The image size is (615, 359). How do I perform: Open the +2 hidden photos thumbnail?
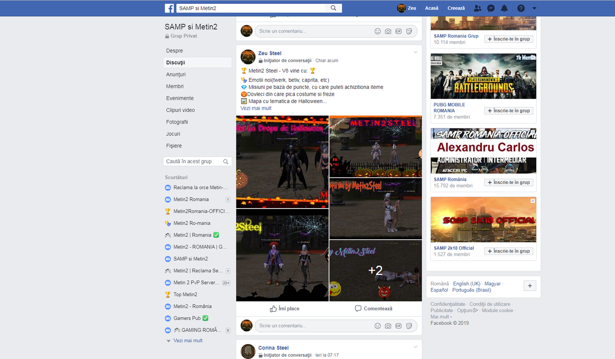tap(375, 271)
